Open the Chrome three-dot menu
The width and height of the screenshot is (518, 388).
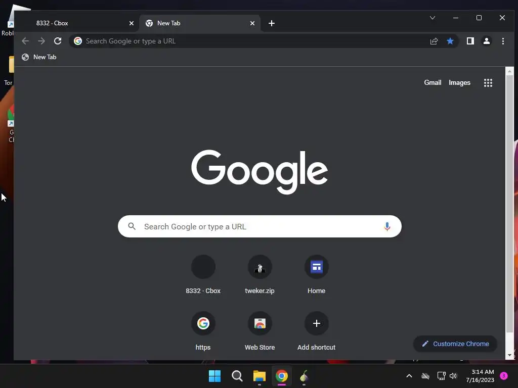[x=503, y=41]
